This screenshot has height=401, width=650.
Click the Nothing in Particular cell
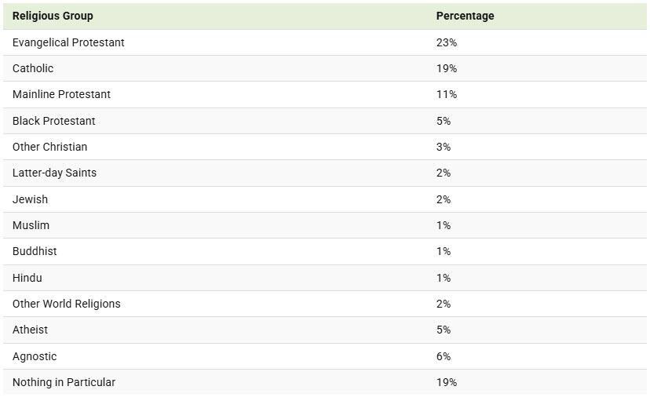click(x=64, y=382)
